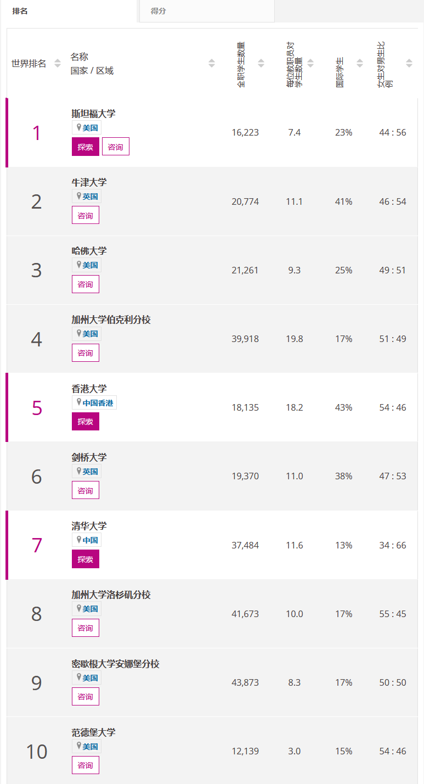The image size is (424, 784).
Task: Sort by 每位教职员对学生数量 arrows
Action: click(x=310, y=64)
